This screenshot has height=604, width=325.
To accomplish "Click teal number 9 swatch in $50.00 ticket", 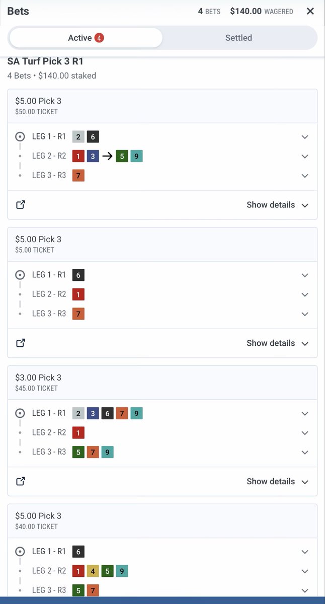I will [x=136, y=156].
